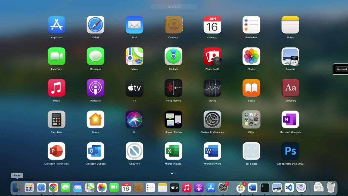Viewport: 348px width, 196px height.
Task: Open Terminal from the Dock
Action: click(265, 188)
